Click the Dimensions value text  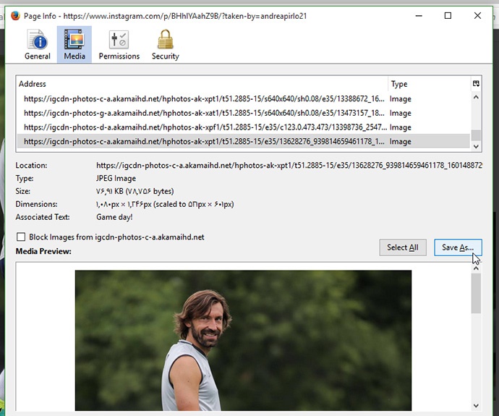(165, 204)
